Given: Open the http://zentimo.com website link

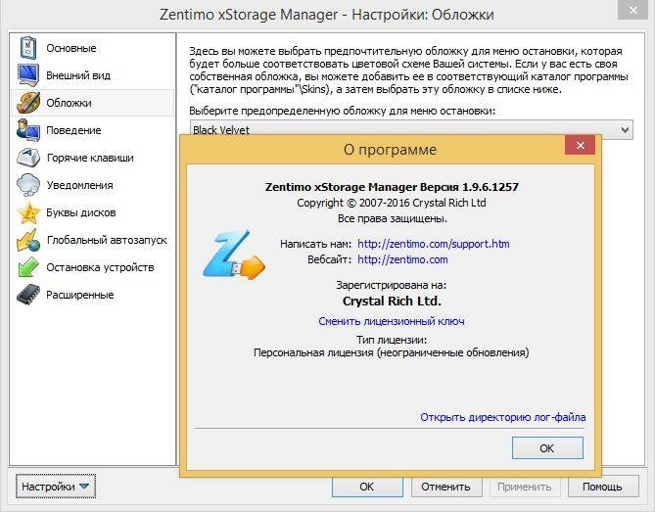Looking at the screenshot, I should pos(402,259).
